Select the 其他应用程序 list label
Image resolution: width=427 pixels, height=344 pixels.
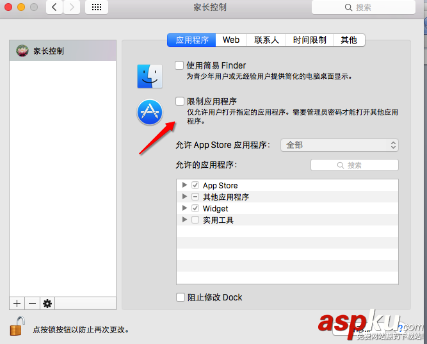pos(226,197)
